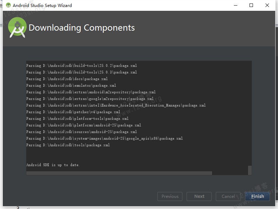Click the Hardware_Accelerated_Execution_Manager line
278x209 pixels.
[116, 105]
